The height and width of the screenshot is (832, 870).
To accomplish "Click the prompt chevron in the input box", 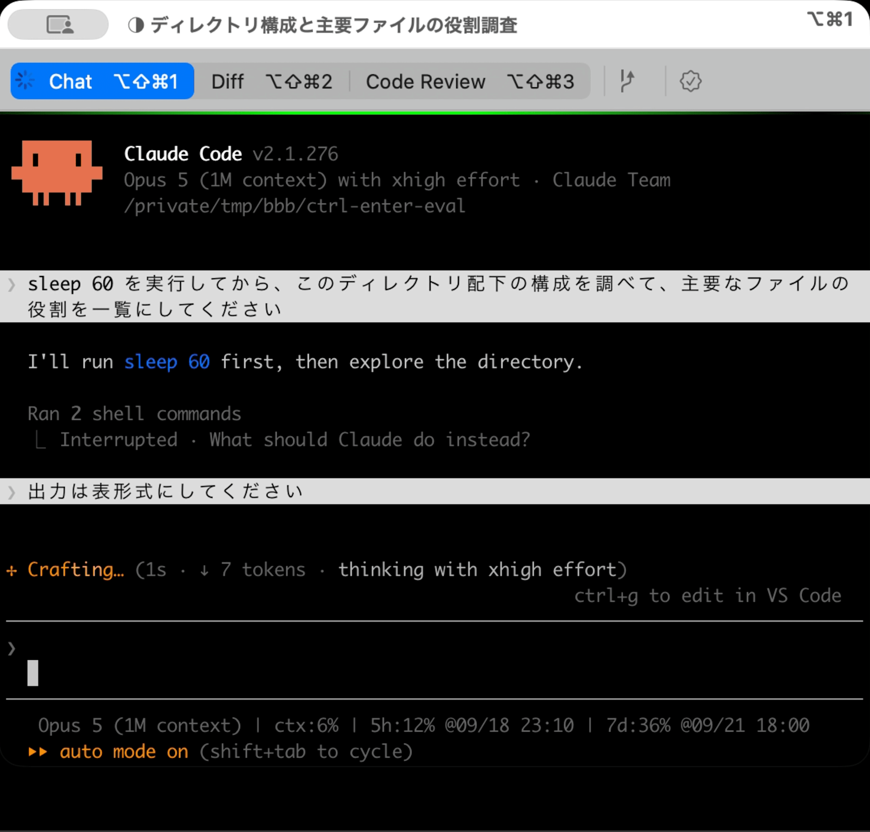I will tap(12, 649).
